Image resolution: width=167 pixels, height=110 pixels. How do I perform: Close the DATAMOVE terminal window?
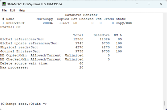[x=161, y=4]
